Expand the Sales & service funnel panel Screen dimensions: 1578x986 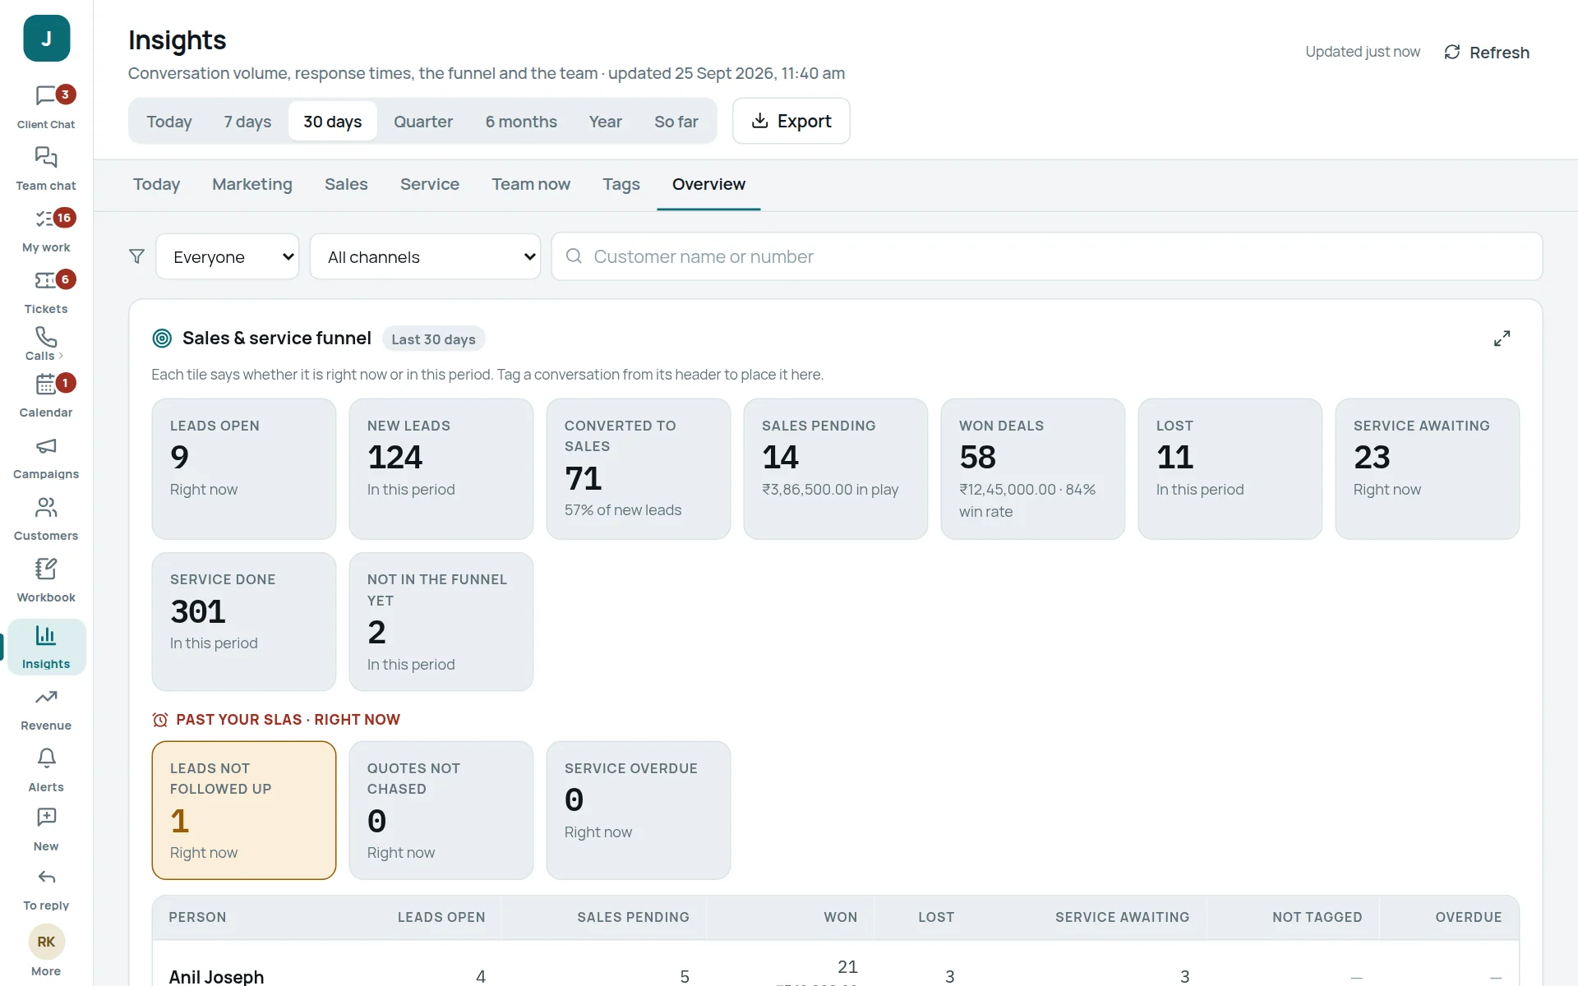[x=1502, y=339]
